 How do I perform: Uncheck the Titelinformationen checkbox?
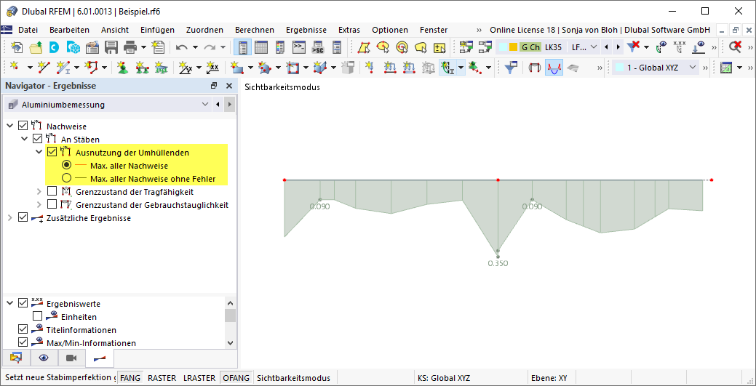click(x=23, y=329)
